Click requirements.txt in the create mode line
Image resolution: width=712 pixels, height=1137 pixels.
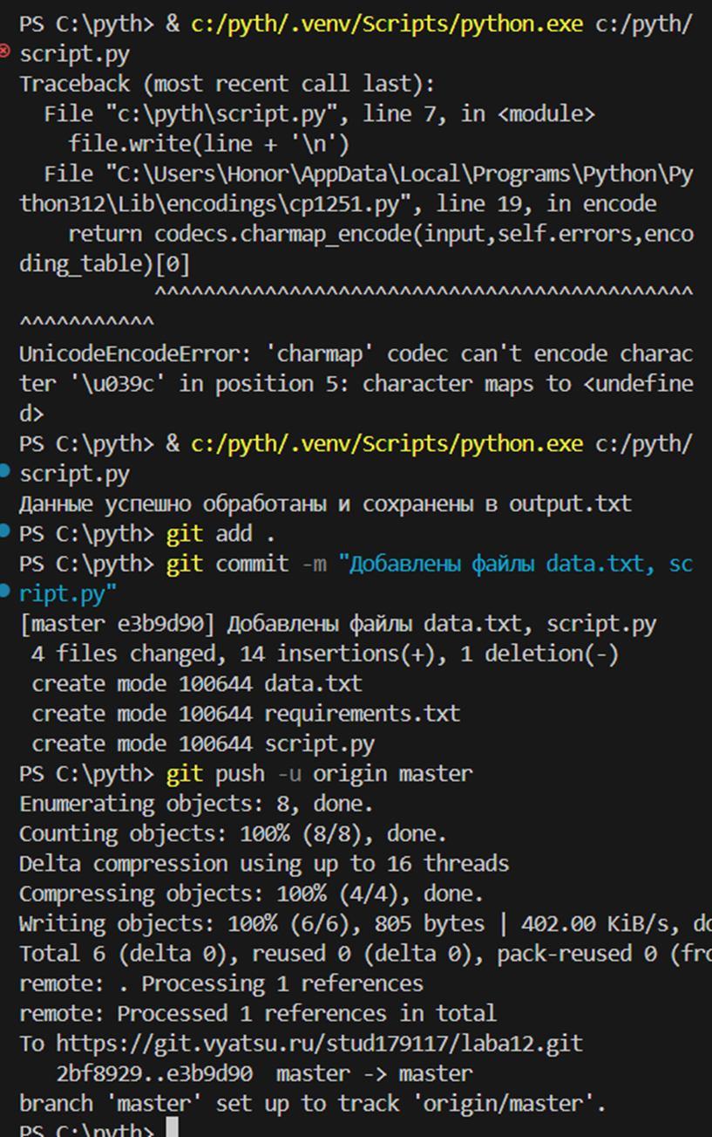tap(362, 714)
